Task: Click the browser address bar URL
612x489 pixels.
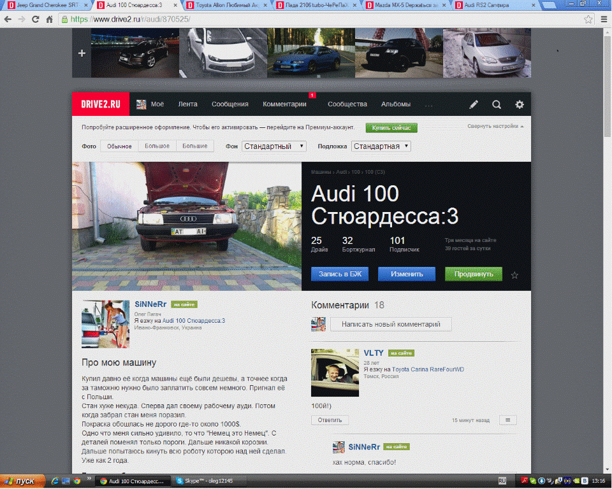Action: click(x=130, y=19)
